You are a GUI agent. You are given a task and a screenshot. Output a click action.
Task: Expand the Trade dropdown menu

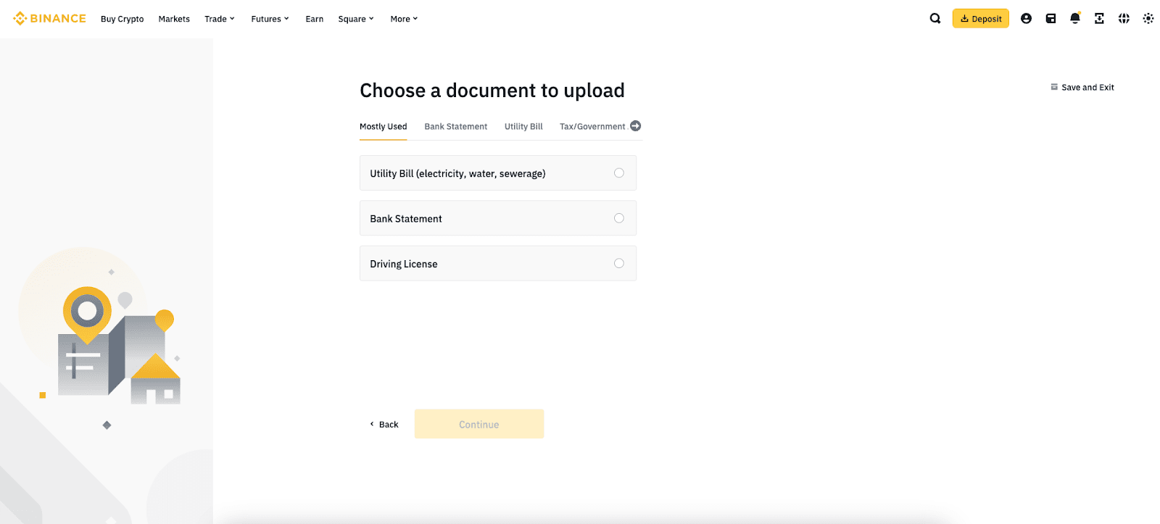220,19
